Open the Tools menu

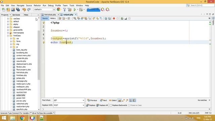tap(72, 5)
